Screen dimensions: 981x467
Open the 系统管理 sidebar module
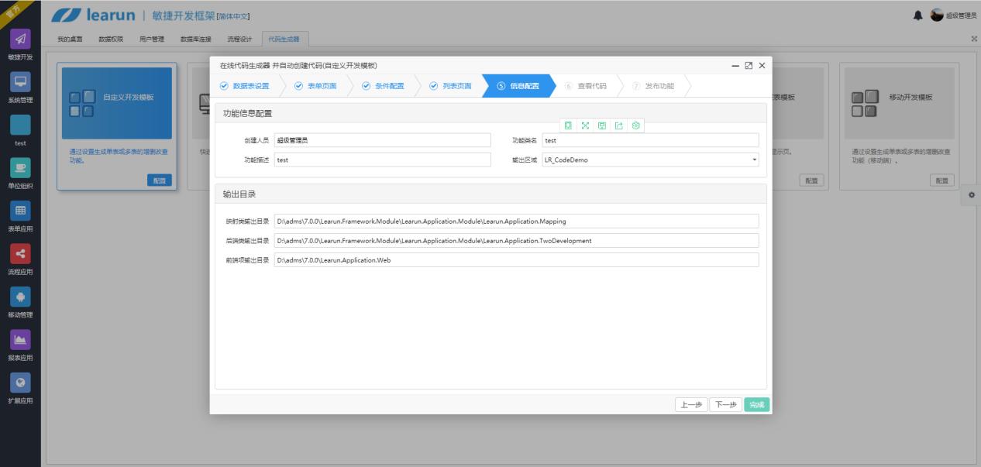click(x=20, y=88)
